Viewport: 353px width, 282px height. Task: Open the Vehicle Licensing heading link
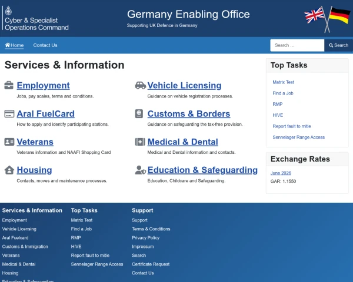184,85
